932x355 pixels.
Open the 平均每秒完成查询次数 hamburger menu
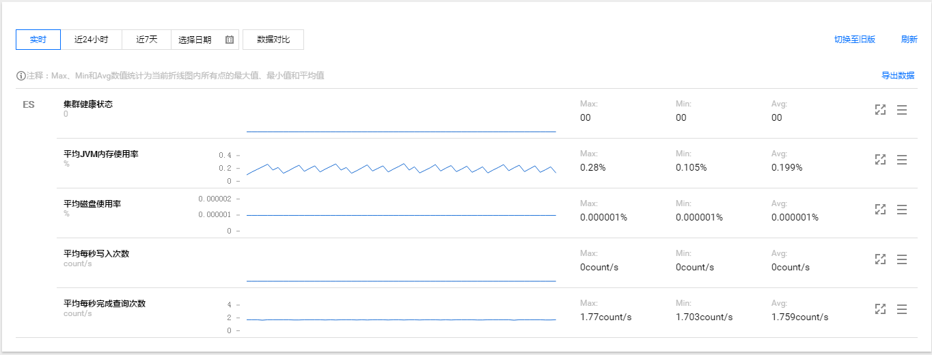click(902, 309)
